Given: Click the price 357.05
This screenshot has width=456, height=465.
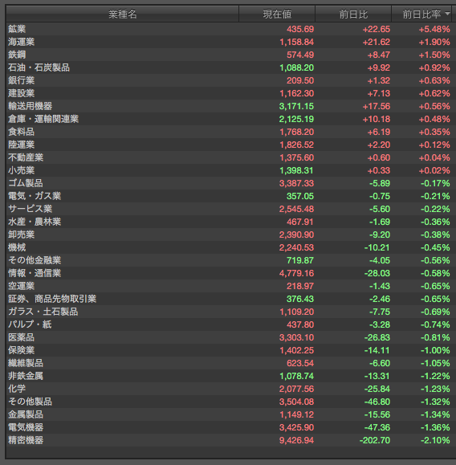Looking at the screenshot, I should [x=300, y=196].
